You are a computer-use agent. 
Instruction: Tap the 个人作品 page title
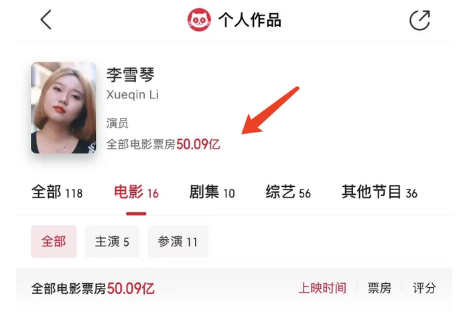[249, 20]
